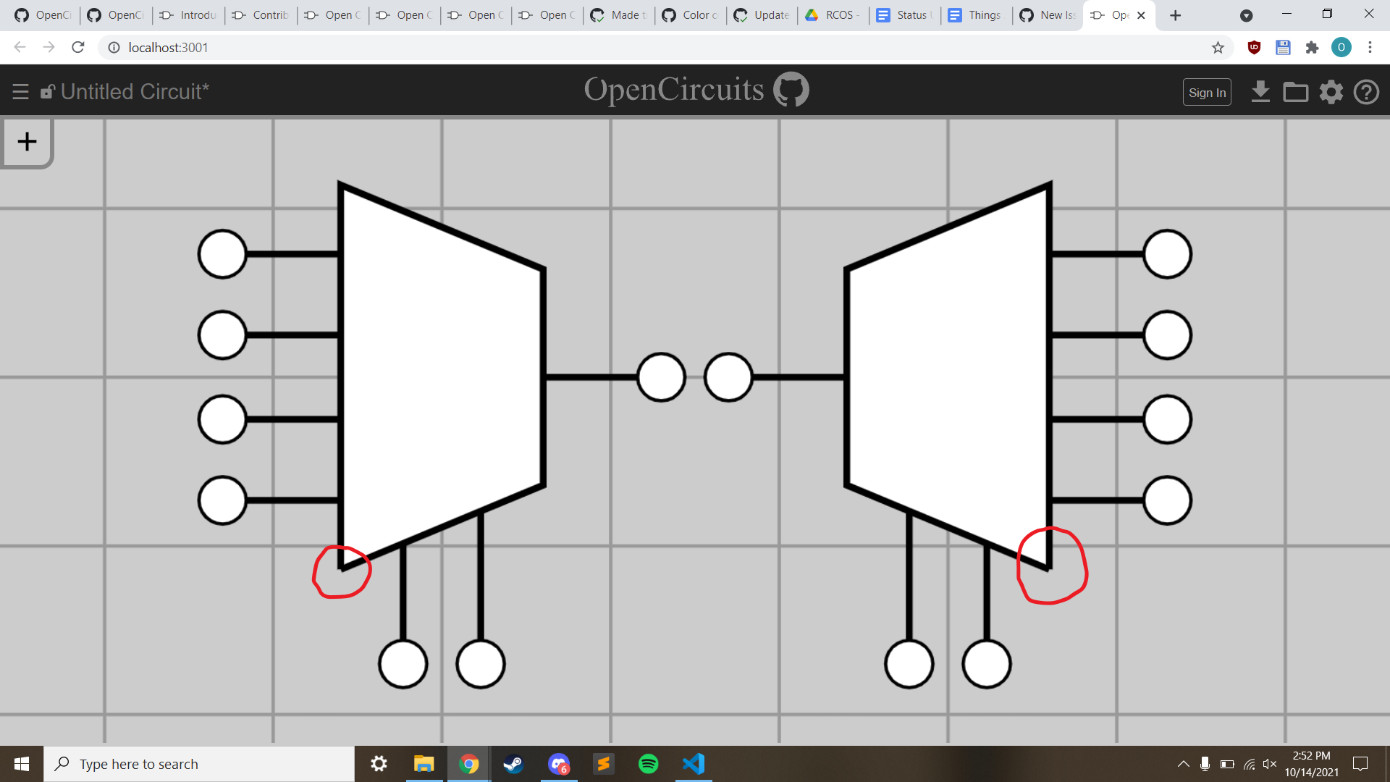The height and width of the screenshot is (782, 1390).
Task: Expand the components panel with the plus button
Action: (27, 141)
